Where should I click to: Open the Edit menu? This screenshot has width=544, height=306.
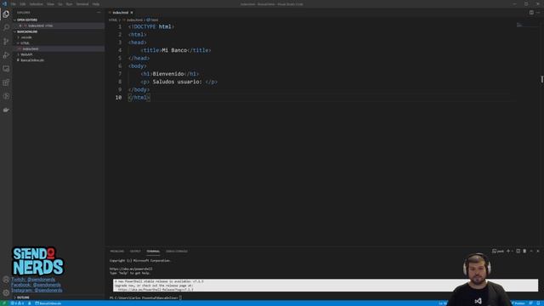(23, 4)
